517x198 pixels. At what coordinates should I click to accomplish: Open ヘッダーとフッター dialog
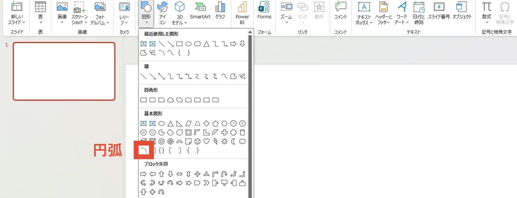383,13
